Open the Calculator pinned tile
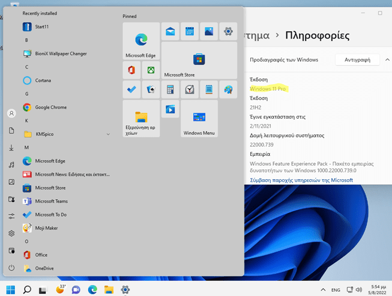This screenshot has height=296, width=392. click(170, 89)
